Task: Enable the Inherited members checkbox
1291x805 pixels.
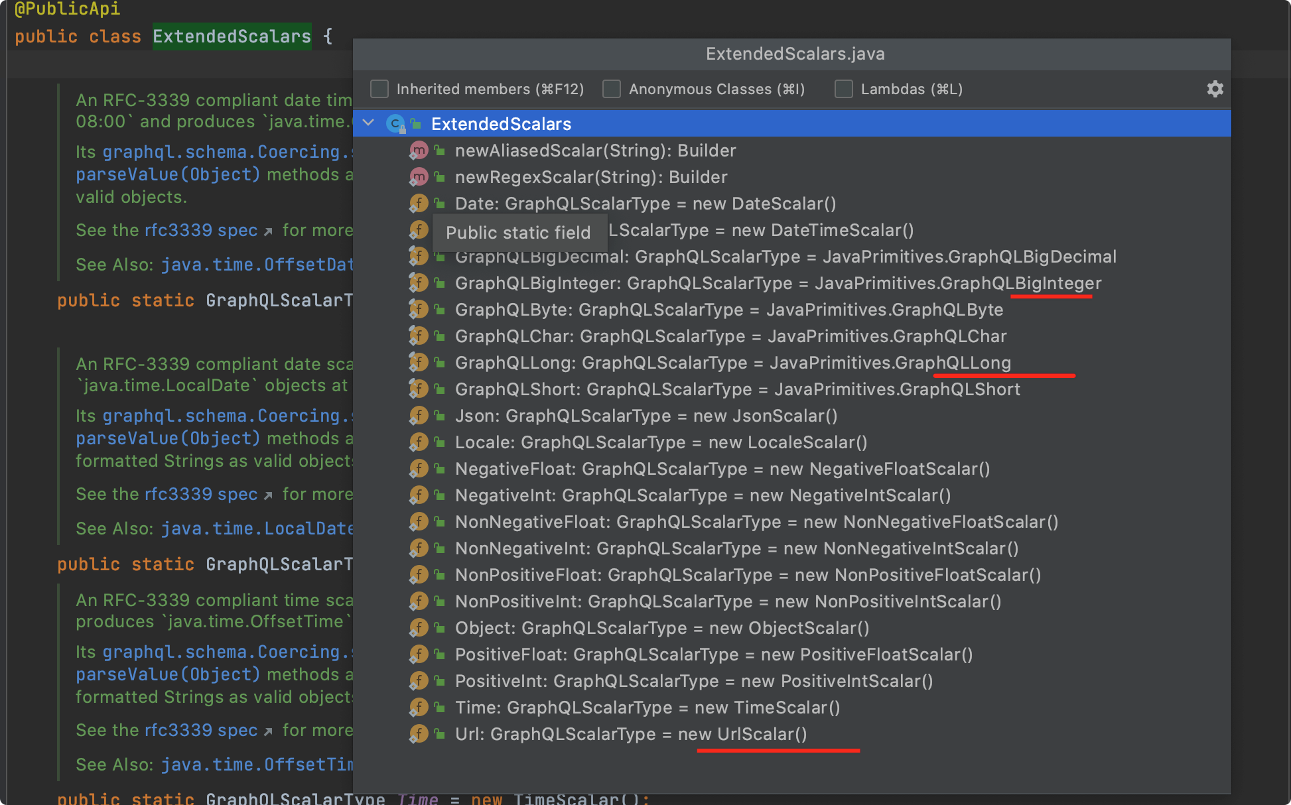Action: [x=379, y=89]
